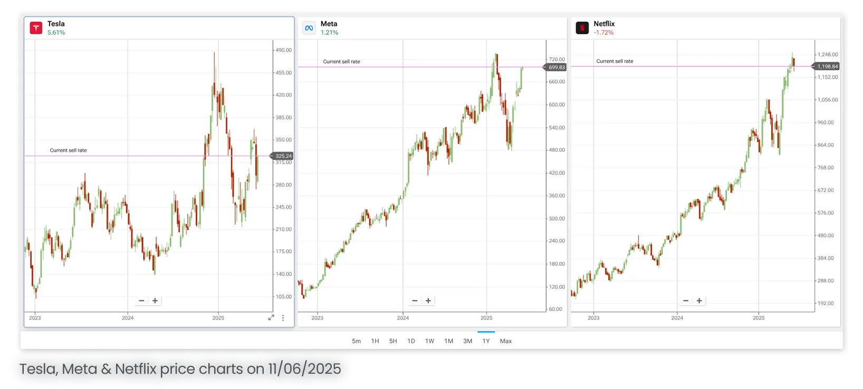863x389 pixels.
Task: Click the Netflix 1,198.84 price marker
Action: coord(826,67)
